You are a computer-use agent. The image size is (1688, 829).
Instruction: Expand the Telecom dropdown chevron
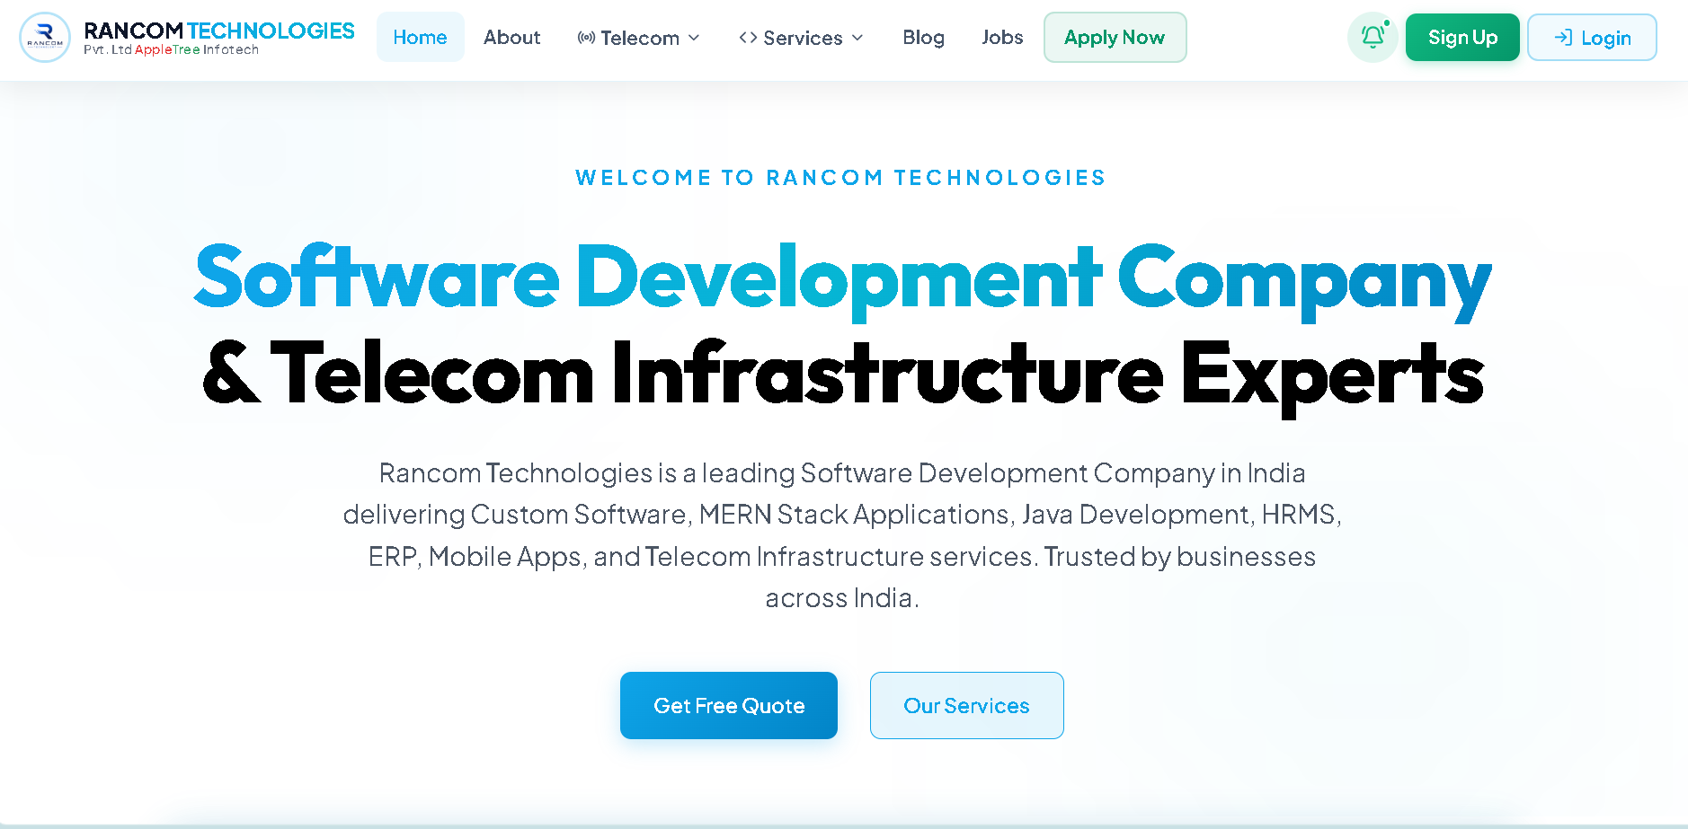(x=694, y=38)
